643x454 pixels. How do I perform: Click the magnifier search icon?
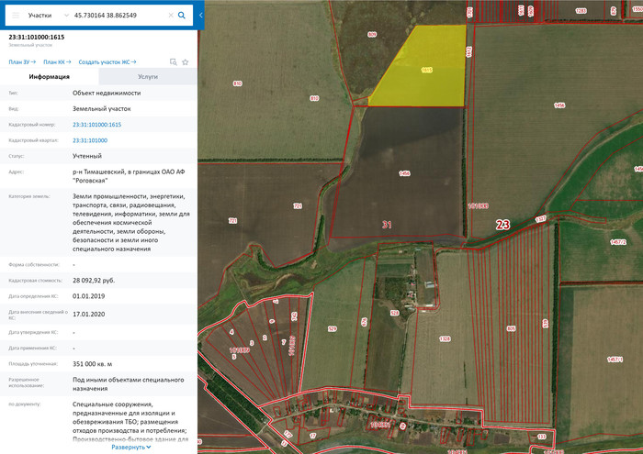pos(182,16)
